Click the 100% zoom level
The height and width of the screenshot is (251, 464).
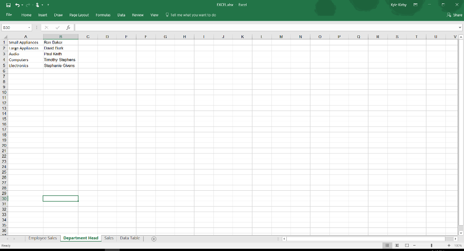(x=458, y=246)
